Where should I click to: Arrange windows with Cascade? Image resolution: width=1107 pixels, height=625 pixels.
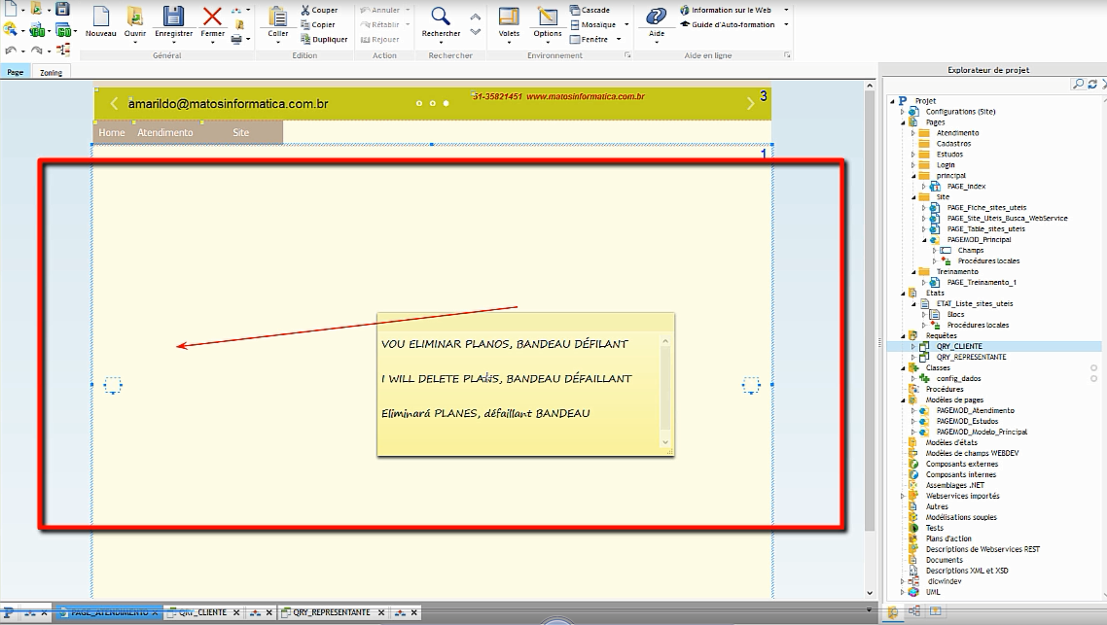click(590, 10)
